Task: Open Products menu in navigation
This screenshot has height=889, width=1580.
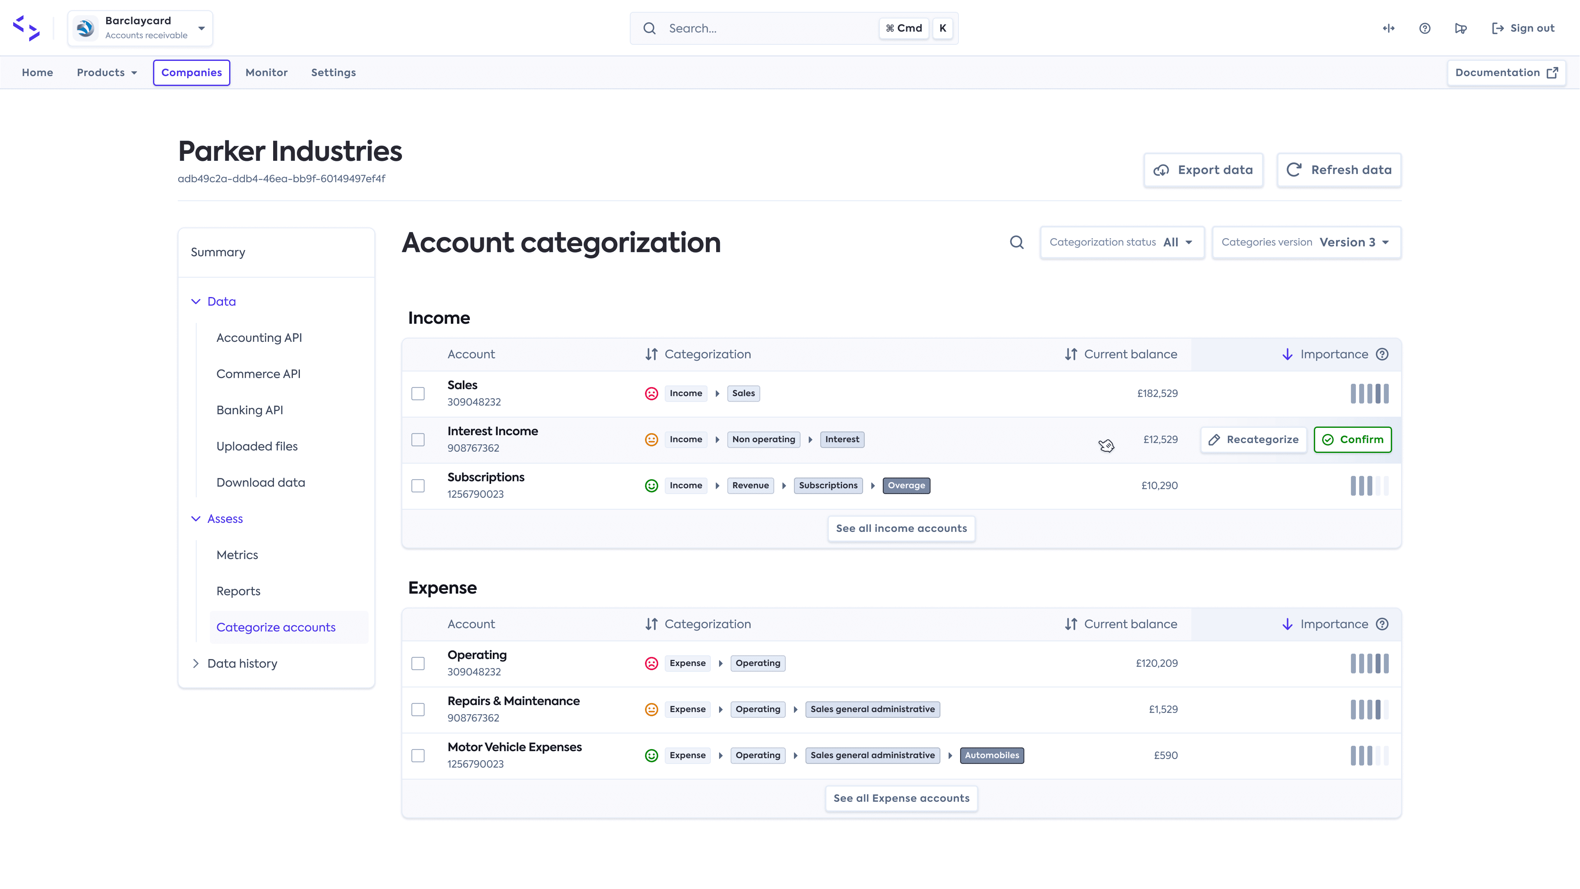Action: (107, 72)
